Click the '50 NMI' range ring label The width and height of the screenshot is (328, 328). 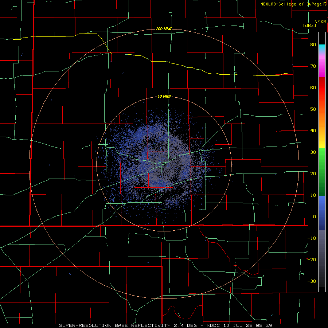tap(164, 97)
